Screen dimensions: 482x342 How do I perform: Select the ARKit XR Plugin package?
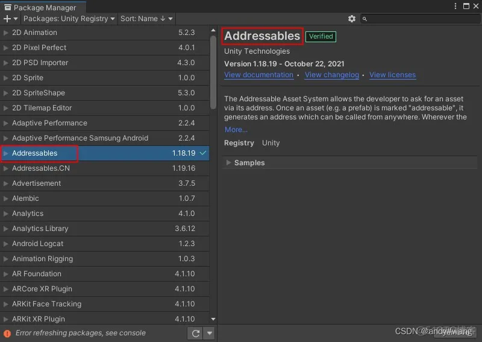(x=104, y=319)
